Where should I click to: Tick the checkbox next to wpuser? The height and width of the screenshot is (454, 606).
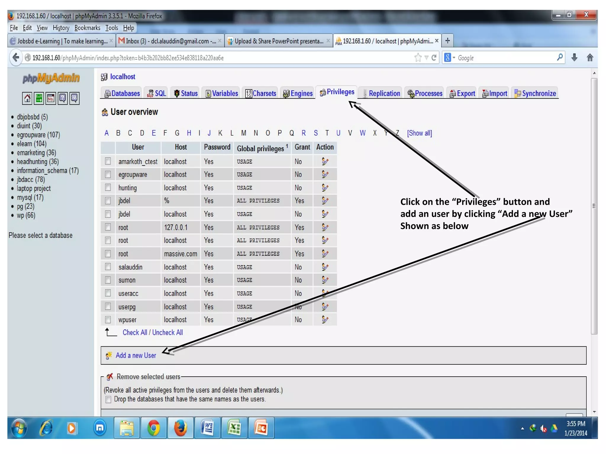(x=108, y=320)
